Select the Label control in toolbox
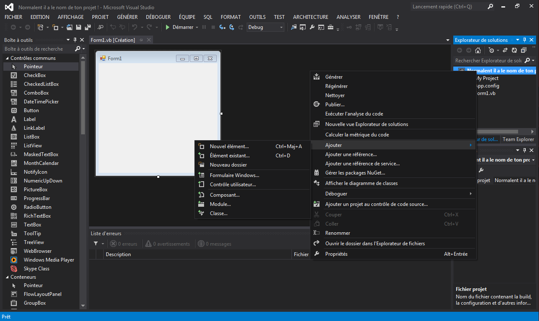Viewport: 539px width, 321px height. (41, 119)
